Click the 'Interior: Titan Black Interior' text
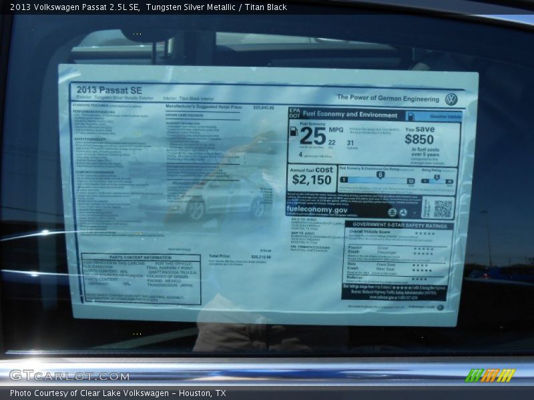 (x=188, y=98)
